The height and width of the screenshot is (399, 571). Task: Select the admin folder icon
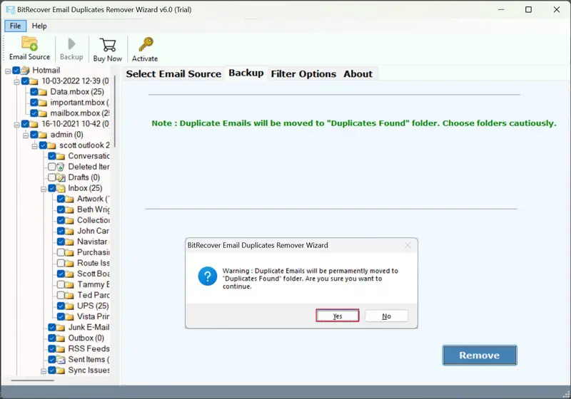coord(43,135)
